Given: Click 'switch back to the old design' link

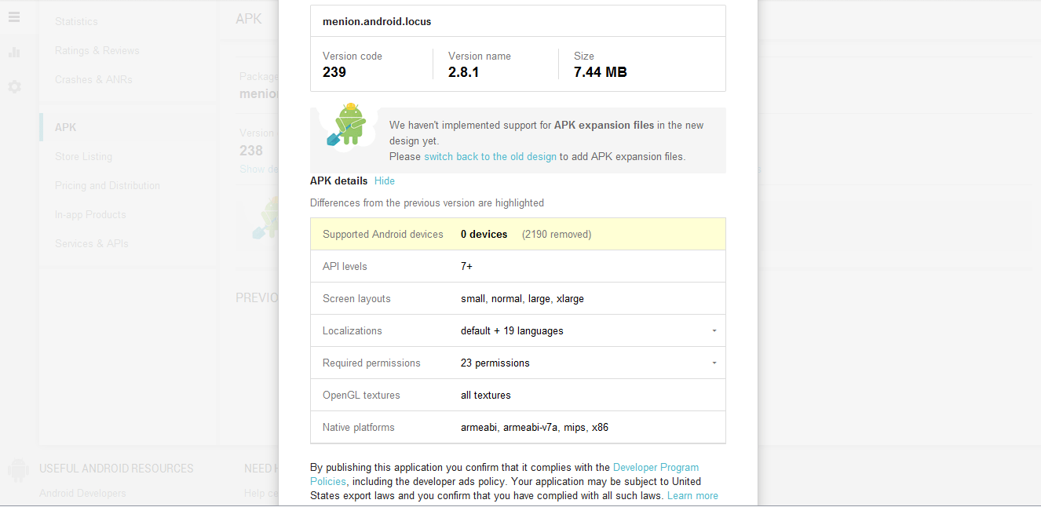Looking at the screenshot, I should [x=490, y=157].
